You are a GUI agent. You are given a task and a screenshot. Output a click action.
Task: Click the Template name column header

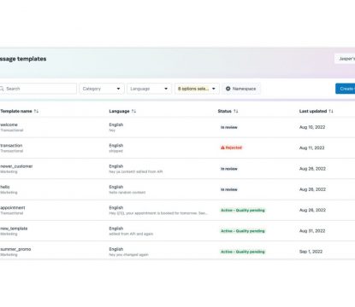coord(16,111)
